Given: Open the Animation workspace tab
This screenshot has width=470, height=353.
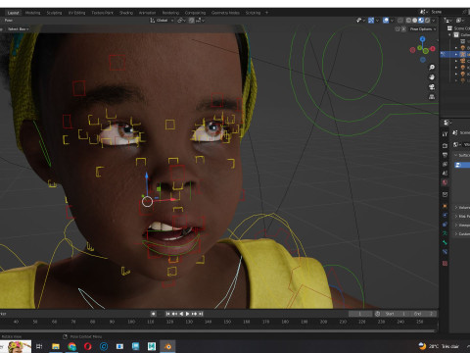Looking at the screenshot, I should click(x=147, y=13).
